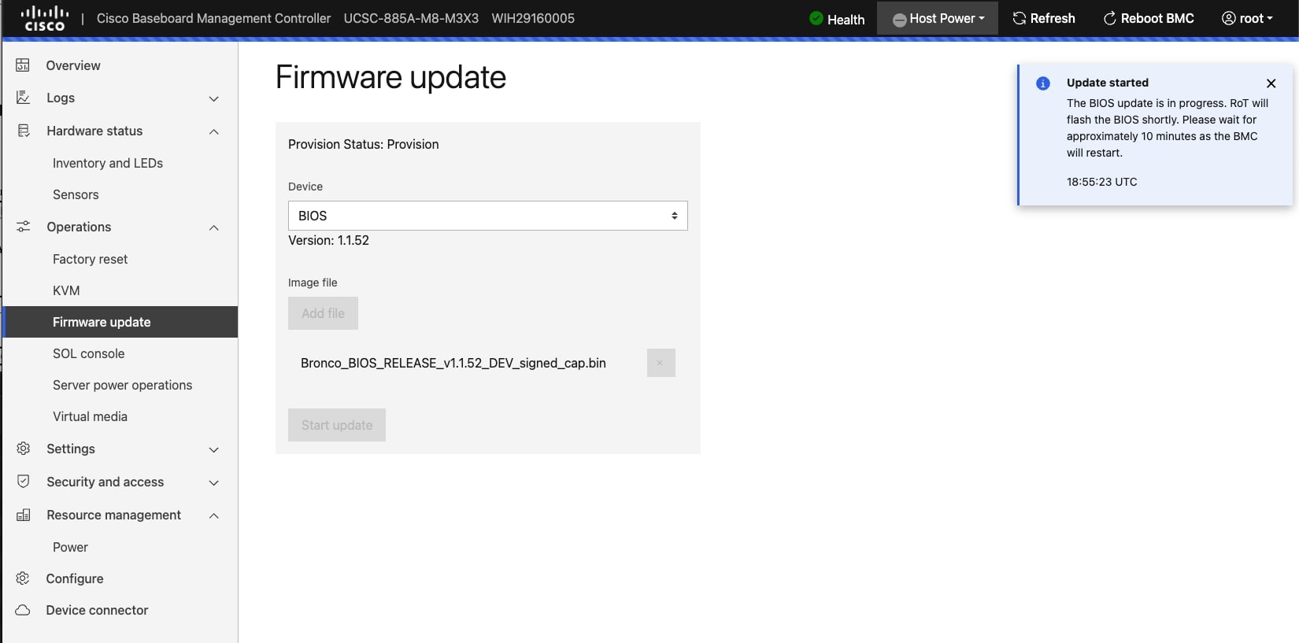1299x643 pixels.
Task: Click the Firmware update page heading
Action: [390, 77]
